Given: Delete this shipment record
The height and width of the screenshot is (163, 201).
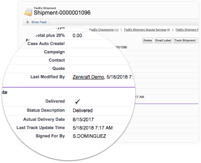Looking at the screenshot, I should (x=148, y=41).
